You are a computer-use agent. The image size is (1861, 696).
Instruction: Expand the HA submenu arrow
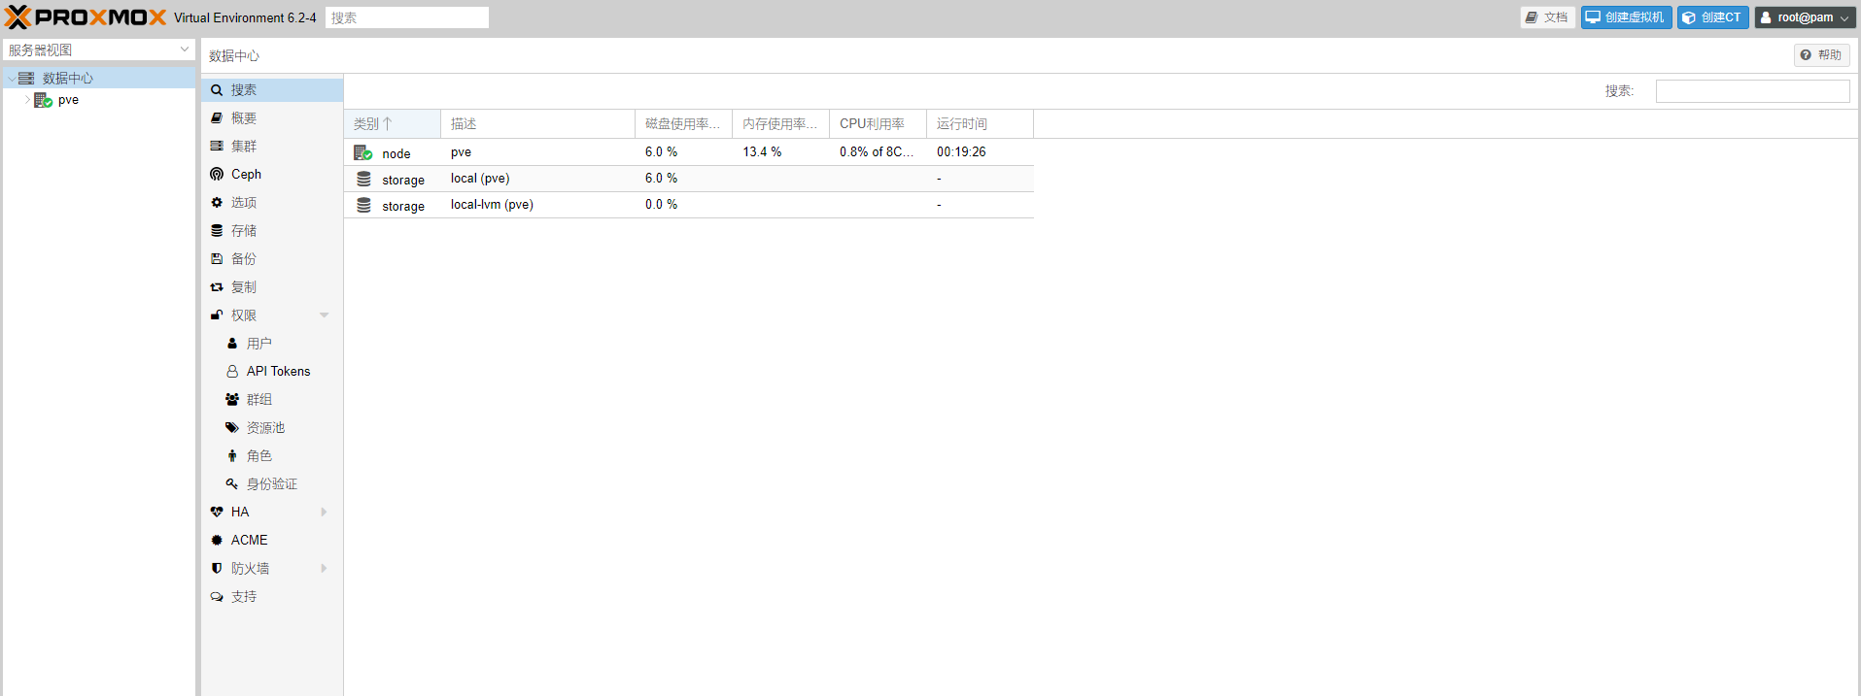(325, 513)
